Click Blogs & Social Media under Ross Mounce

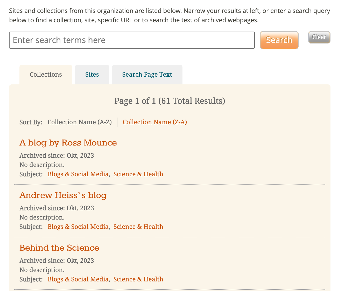click(x=78, y=174)
